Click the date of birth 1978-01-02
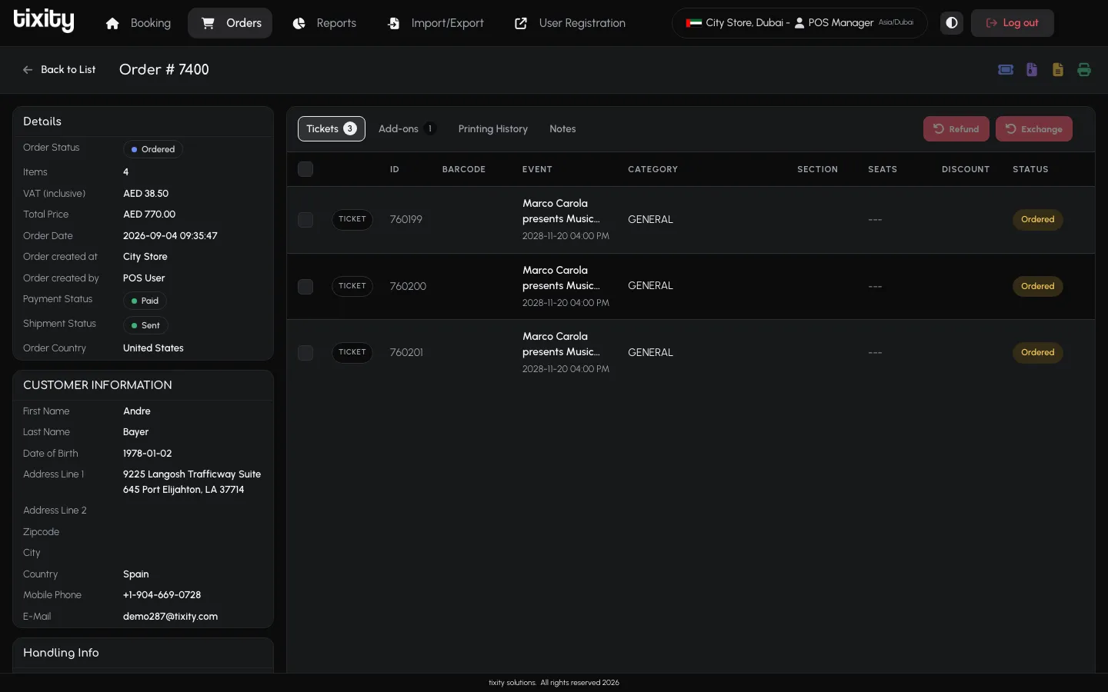1108x692 pixels. [x=148, y=454]
